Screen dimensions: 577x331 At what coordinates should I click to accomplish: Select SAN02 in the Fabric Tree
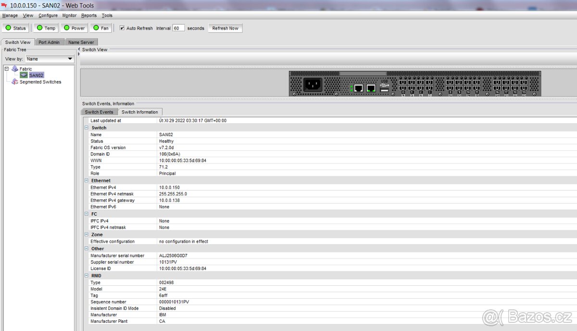point(36,75)
